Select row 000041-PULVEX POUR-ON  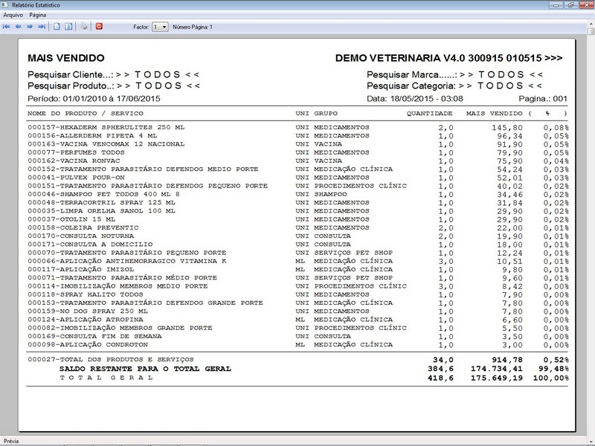point(298,178)
